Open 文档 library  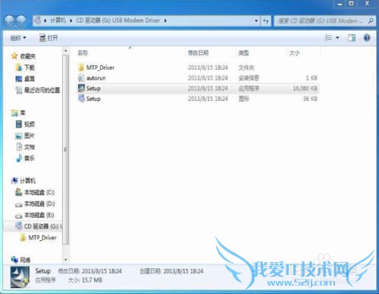click(x=30, y=147)
